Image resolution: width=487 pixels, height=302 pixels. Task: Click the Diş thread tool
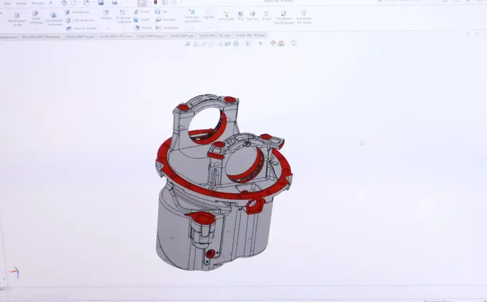click(x=240, y=16)
